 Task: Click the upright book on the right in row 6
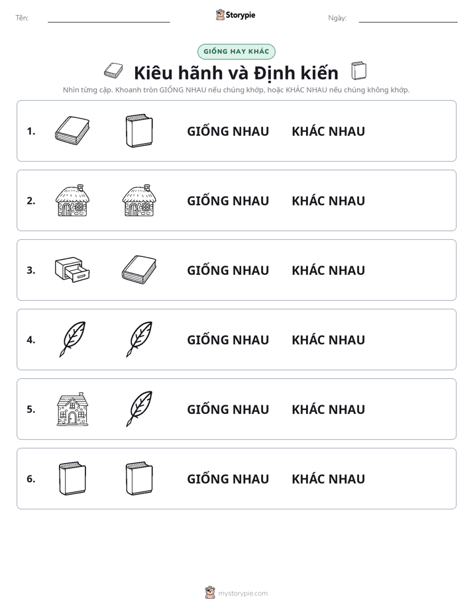[139, 478]
